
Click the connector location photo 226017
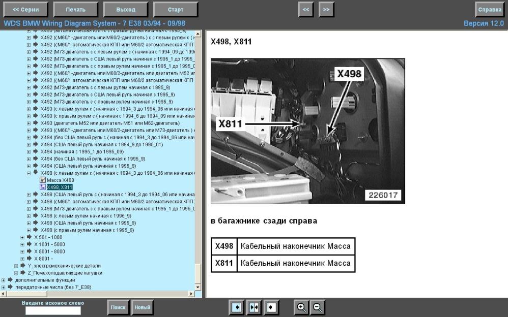click(308, 131)
